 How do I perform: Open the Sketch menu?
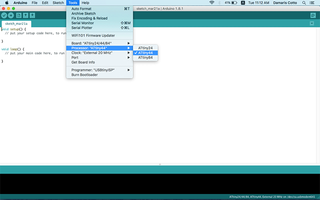pos(58,3)
